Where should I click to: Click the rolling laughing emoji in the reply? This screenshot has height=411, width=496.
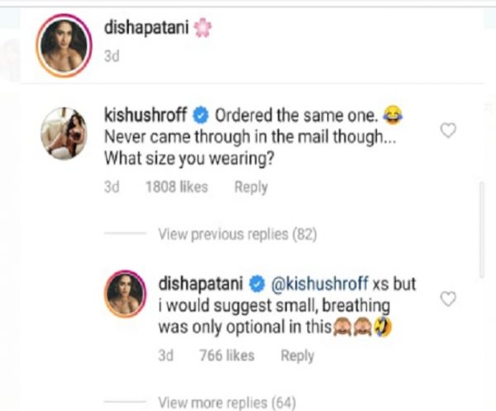(383, 327)
